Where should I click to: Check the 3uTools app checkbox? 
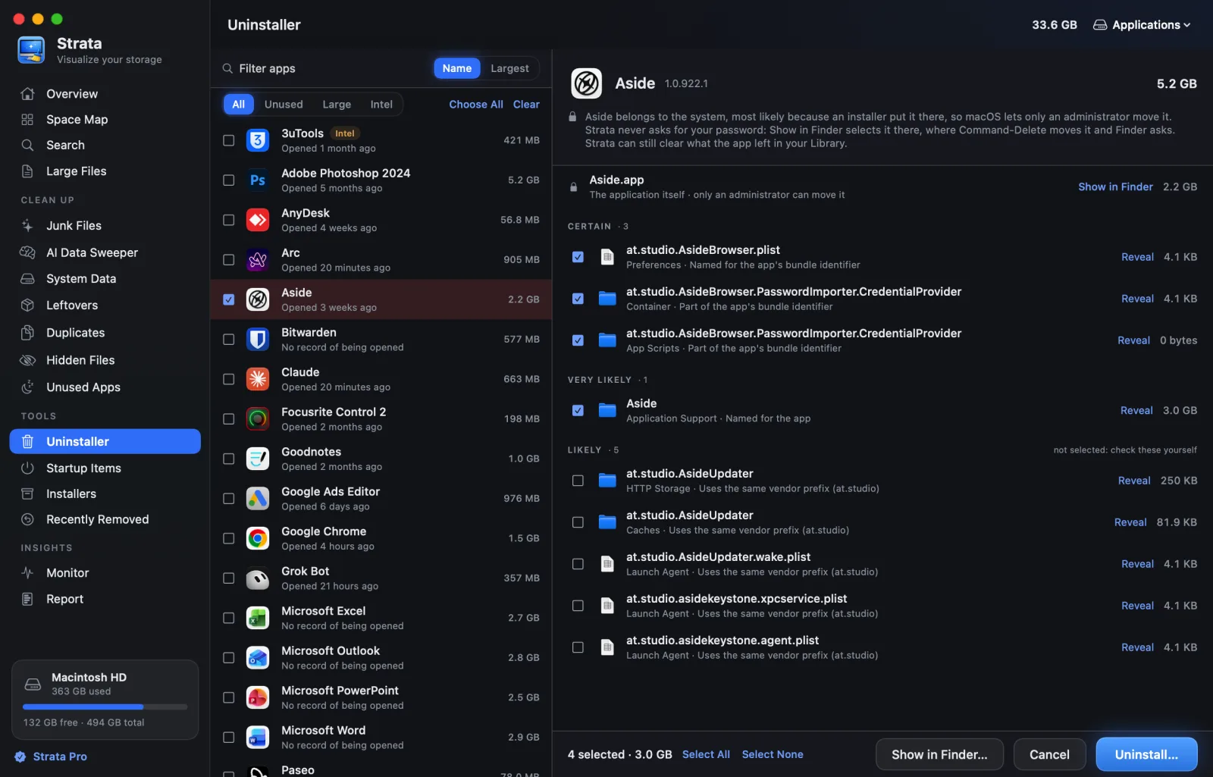point(228,140)
